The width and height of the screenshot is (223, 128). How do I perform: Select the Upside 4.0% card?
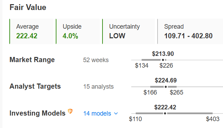[x=78, y=31]
